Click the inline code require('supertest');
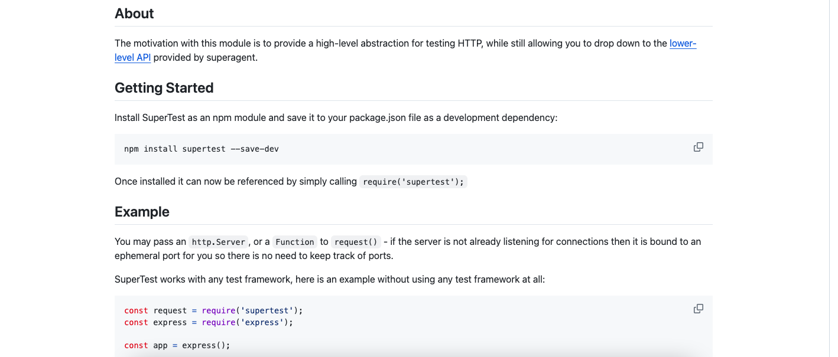 (414, 182)
